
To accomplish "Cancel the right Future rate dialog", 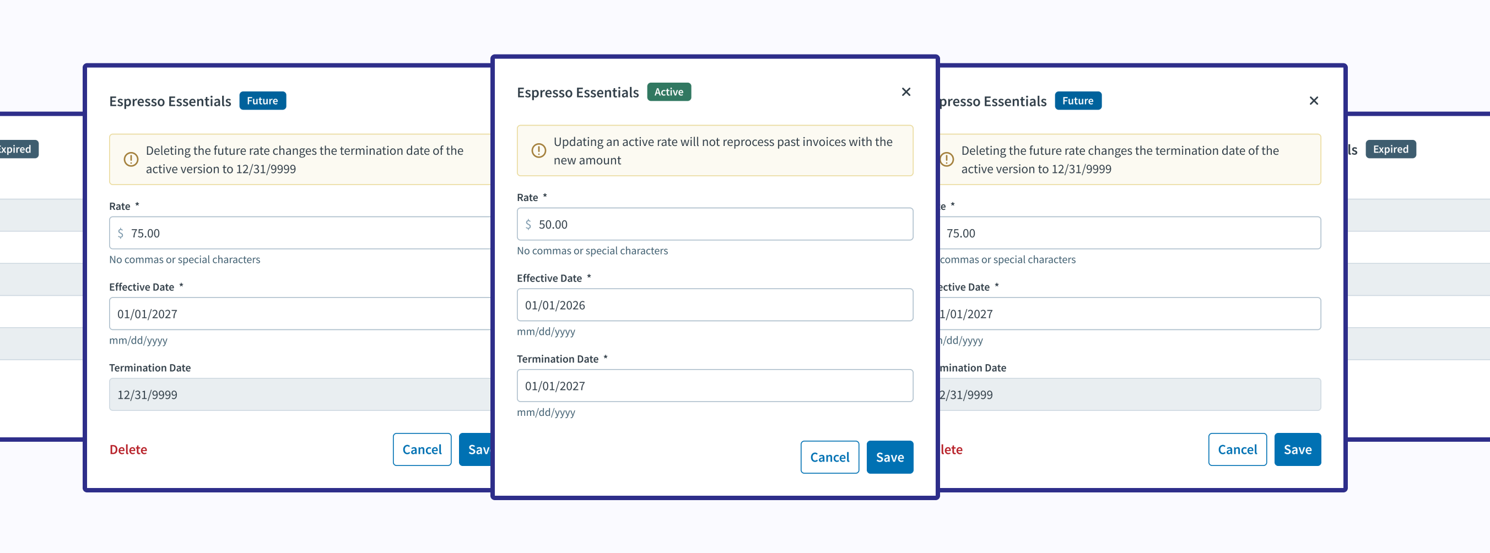I will click(1237, 449).
